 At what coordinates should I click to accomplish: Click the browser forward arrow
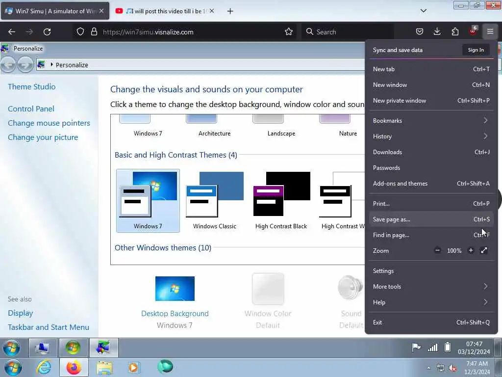pyautogui.click(x=29, y=31)
